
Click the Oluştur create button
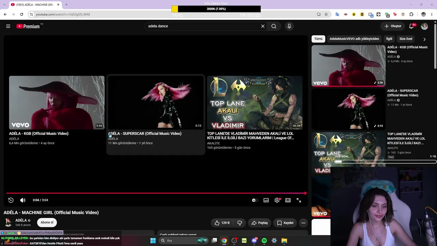pyautogui.click(x=393, y=26)
